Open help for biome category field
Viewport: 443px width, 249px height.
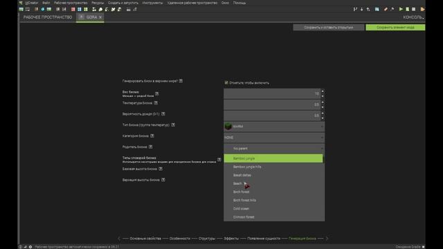coord(152,136)
